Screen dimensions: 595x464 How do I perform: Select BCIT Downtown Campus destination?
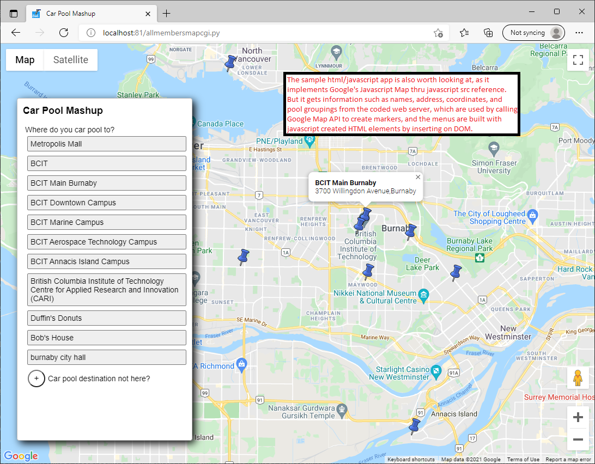coord(107,203)
